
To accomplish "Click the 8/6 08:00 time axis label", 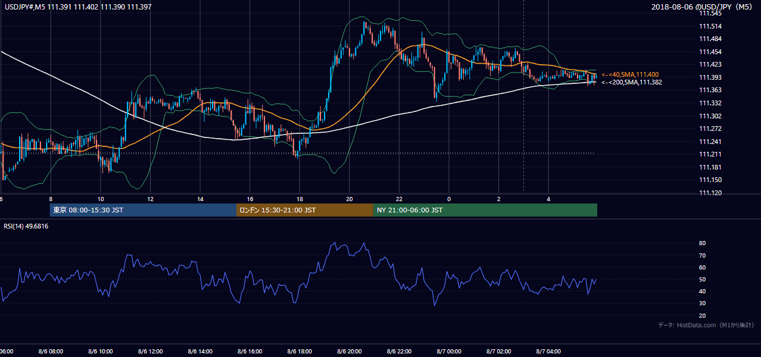I will click(x=51, y=352).
